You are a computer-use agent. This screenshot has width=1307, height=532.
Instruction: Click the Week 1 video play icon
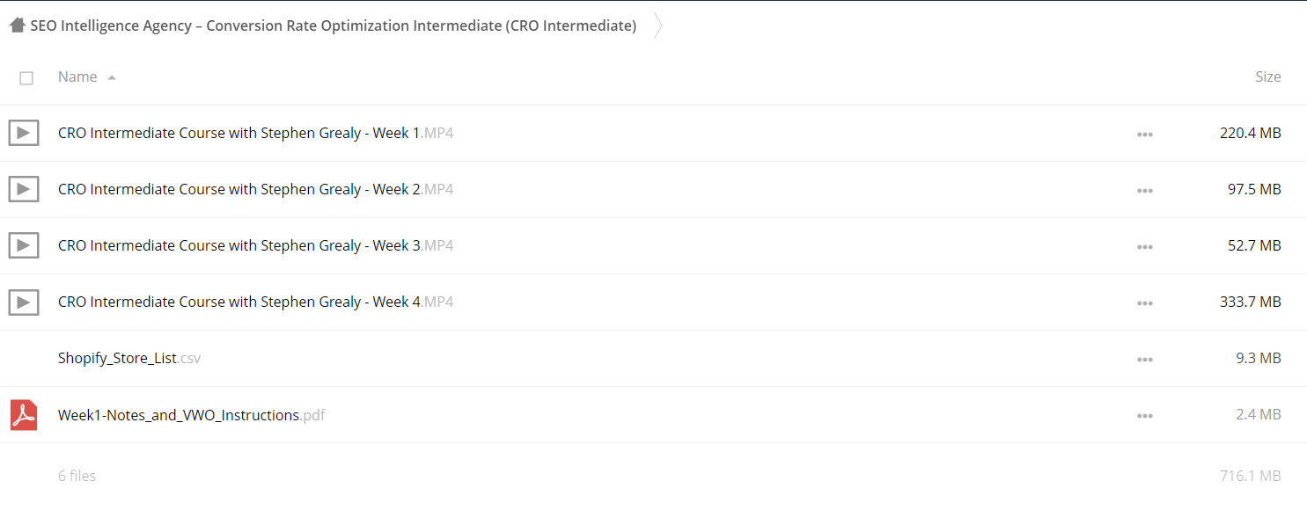click(x=24, y=134)
